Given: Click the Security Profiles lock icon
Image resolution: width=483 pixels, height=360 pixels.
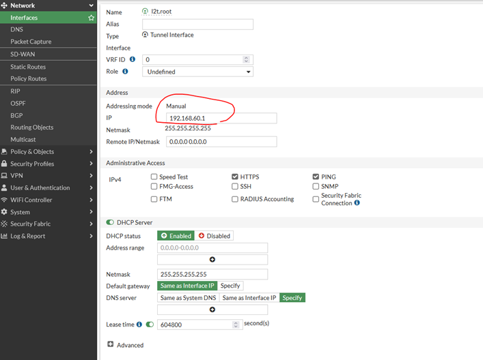Looking at the screenshot, I should (4, 164).
